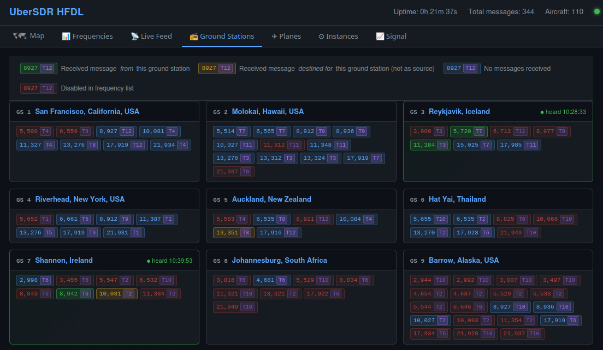Click the Instances gear icon
The width and height of the screenshot is (603, 350).
click(x=321, y=37)
